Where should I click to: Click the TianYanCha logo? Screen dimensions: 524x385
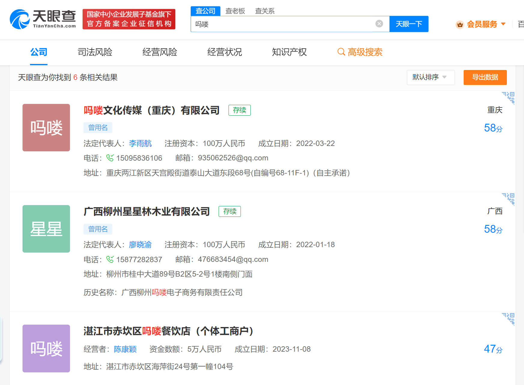[43, 19]
